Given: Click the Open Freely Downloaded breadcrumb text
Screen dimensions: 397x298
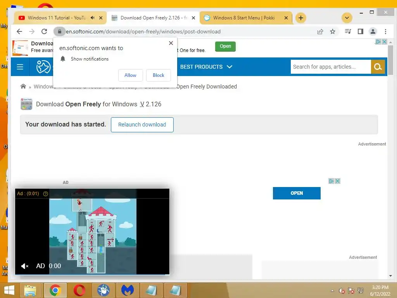Looking at the screenshot, I should coord(206,87).
